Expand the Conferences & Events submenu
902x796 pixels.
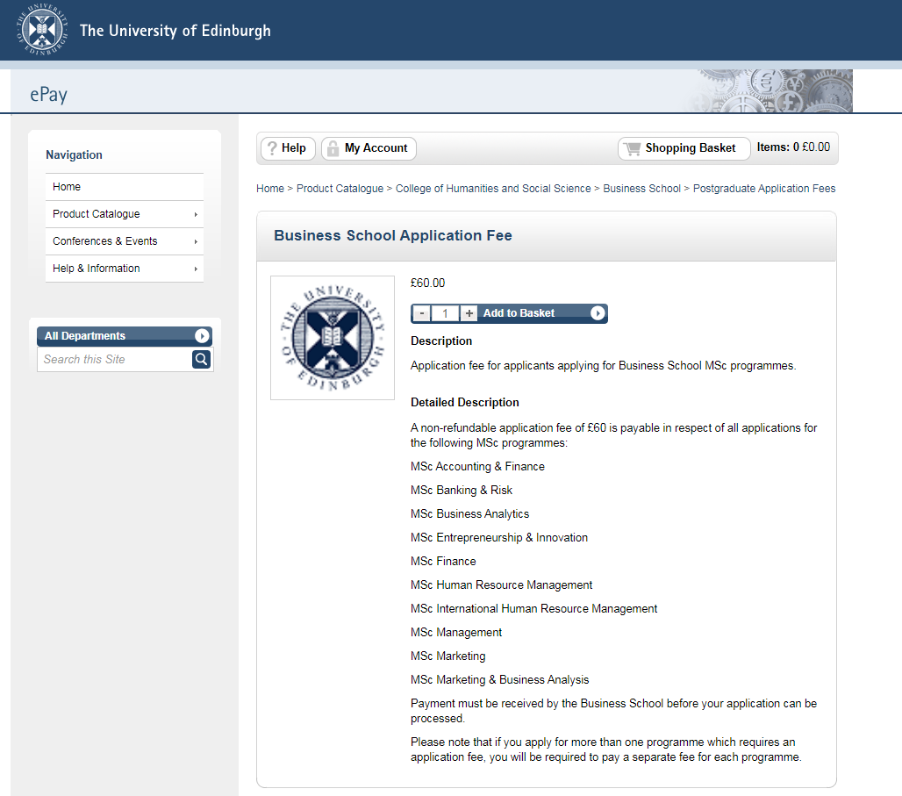[x=196, y=241]
